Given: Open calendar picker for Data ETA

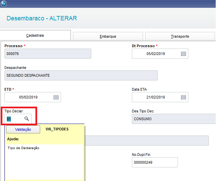Looking at the screenshot, I should (x=183, y=97).
